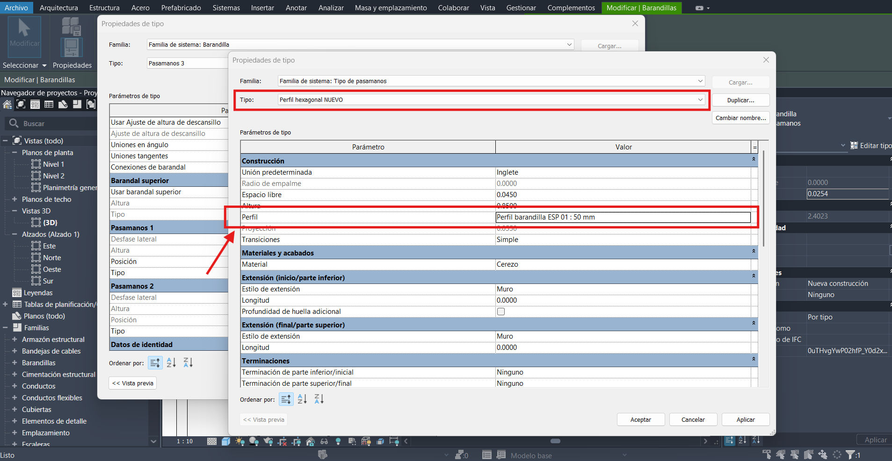The image size is (892, 461).
Task: Open the Archivo menu
Action: coord(16,7)
